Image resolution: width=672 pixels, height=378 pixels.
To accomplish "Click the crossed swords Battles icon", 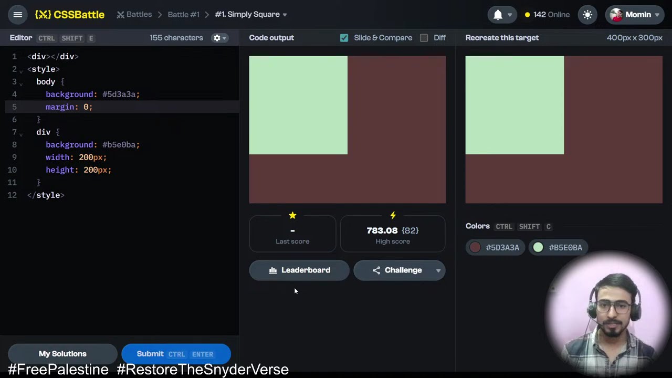I will click(x=121, y=15).
